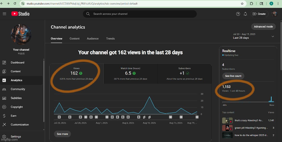This screenshot has width=282, height=142.
Task: Select the Subscribers metric card
Action: click(184, 73)
